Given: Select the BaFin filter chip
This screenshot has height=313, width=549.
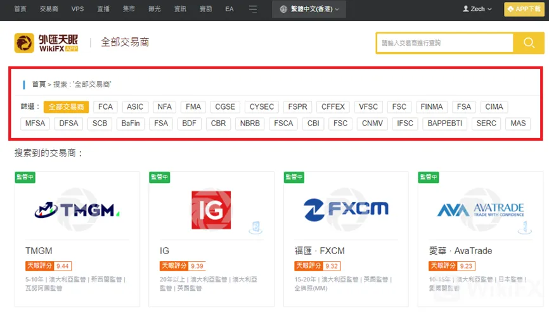Looking at the screenshot, I should coord(131,124).
